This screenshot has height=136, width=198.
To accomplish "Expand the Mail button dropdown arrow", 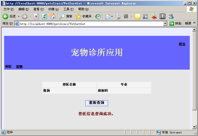I will [112, 16].
